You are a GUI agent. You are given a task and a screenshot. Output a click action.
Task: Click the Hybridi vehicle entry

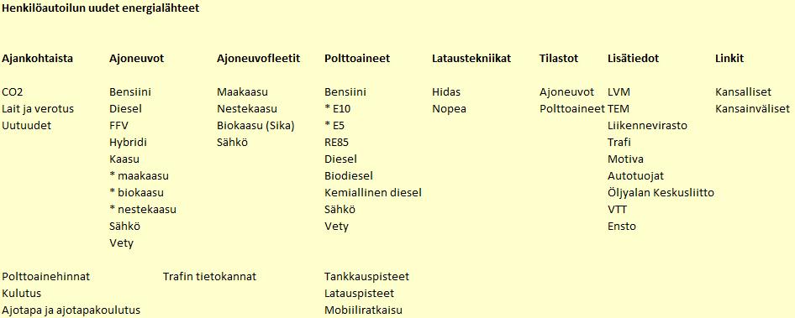coord(129,143)
